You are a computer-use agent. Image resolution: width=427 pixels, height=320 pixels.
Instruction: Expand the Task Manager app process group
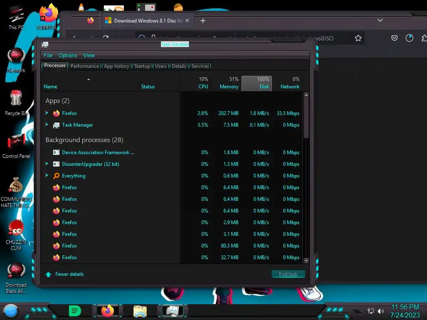pos(46,124)
